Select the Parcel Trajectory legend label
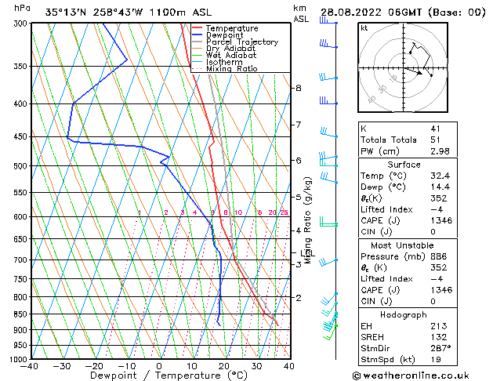 242,42
